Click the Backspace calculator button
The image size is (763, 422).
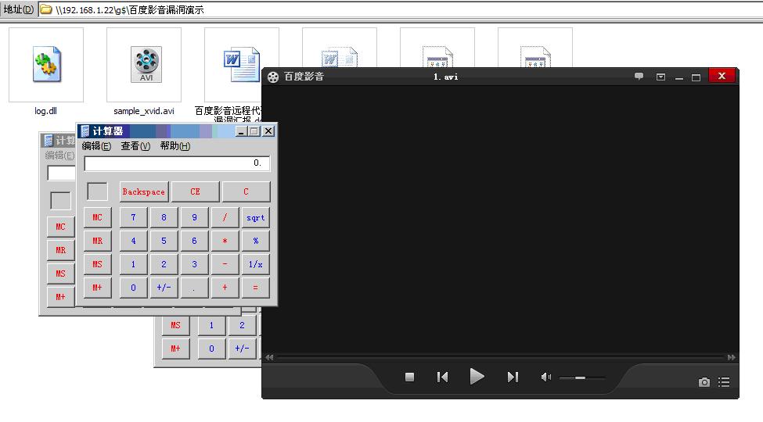coord(143,191)
